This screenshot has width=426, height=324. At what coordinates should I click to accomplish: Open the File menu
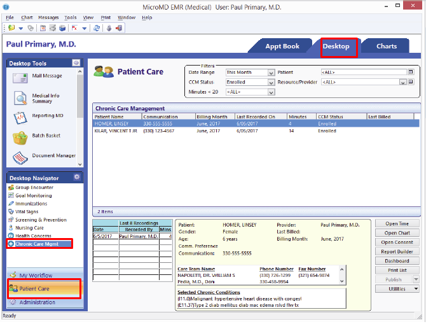tap(10, 17)
